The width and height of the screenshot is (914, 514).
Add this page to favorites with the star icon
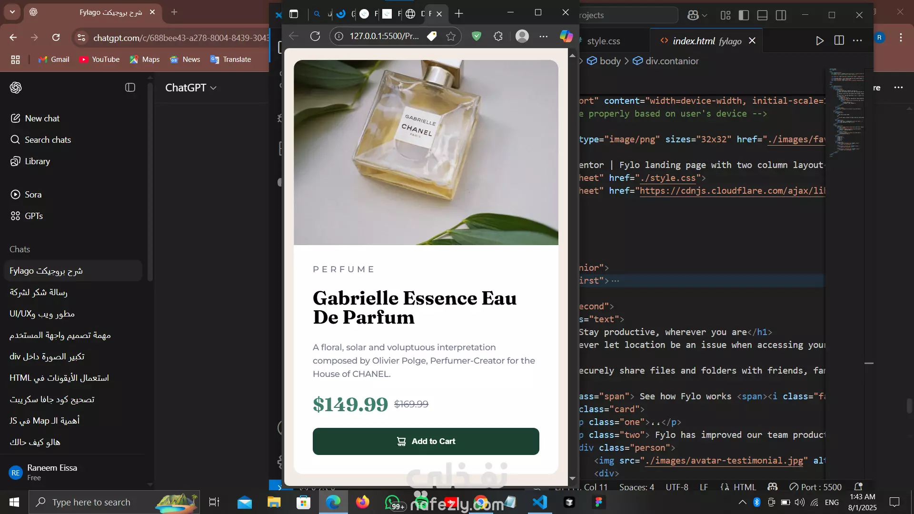[x=450, y=36]
